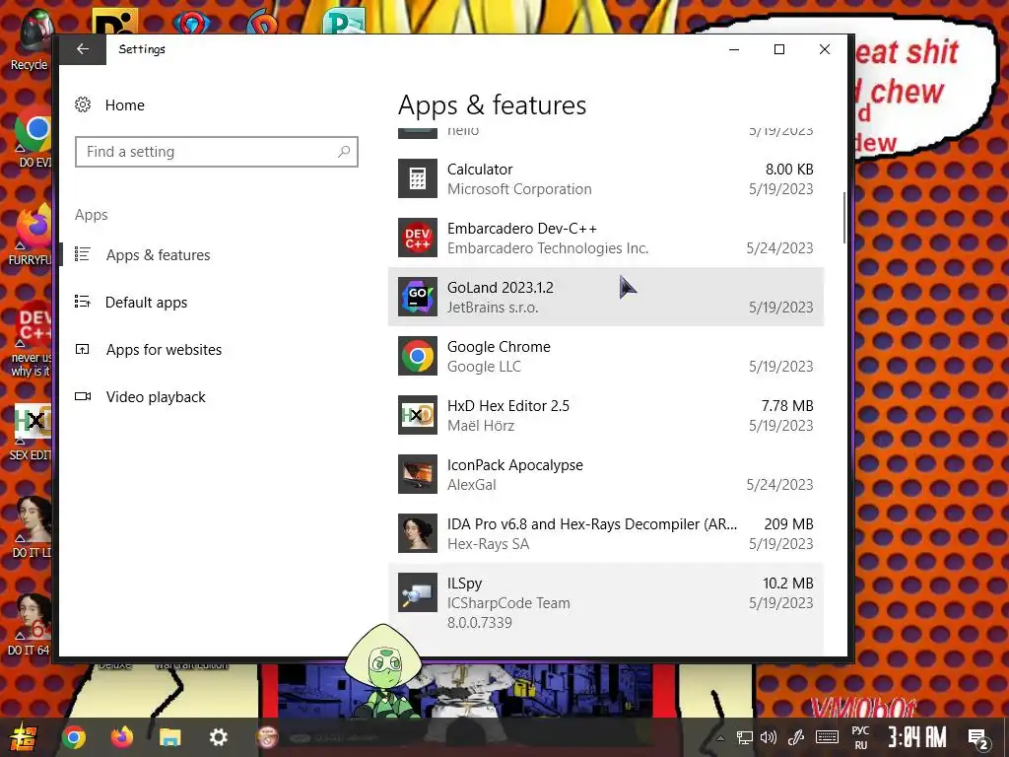Open Apps for websites section

pyautogui.click(x=165, y=350)
